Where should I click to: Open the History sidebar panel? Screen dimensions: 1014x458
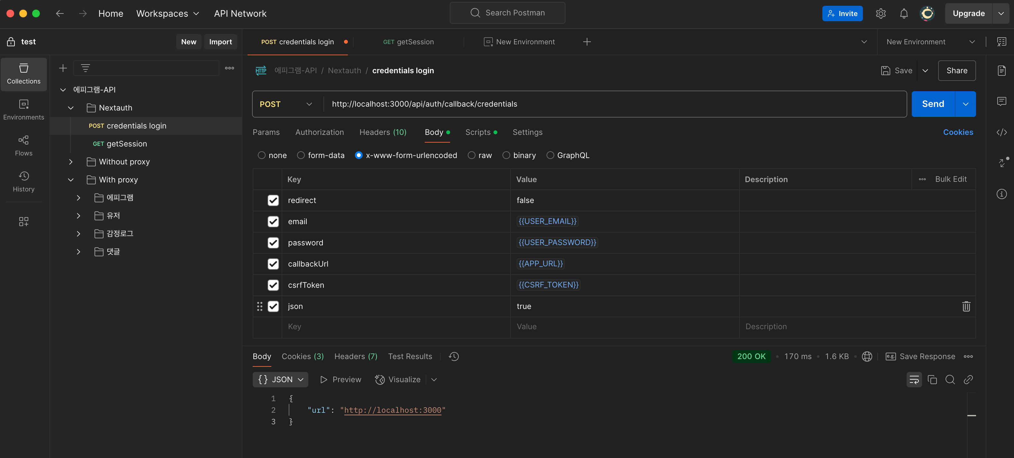[23, 181]
